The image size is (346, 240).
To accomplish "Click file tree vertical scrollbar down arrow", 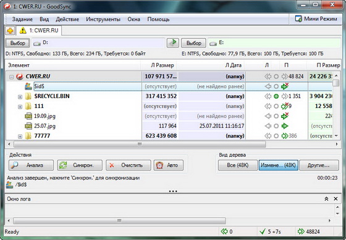I will pyautogui.click(x=336, y=136).
